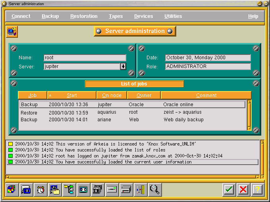Sort jobs by the Job column header
The image size is (270, 202).
[x=33, y=95]
